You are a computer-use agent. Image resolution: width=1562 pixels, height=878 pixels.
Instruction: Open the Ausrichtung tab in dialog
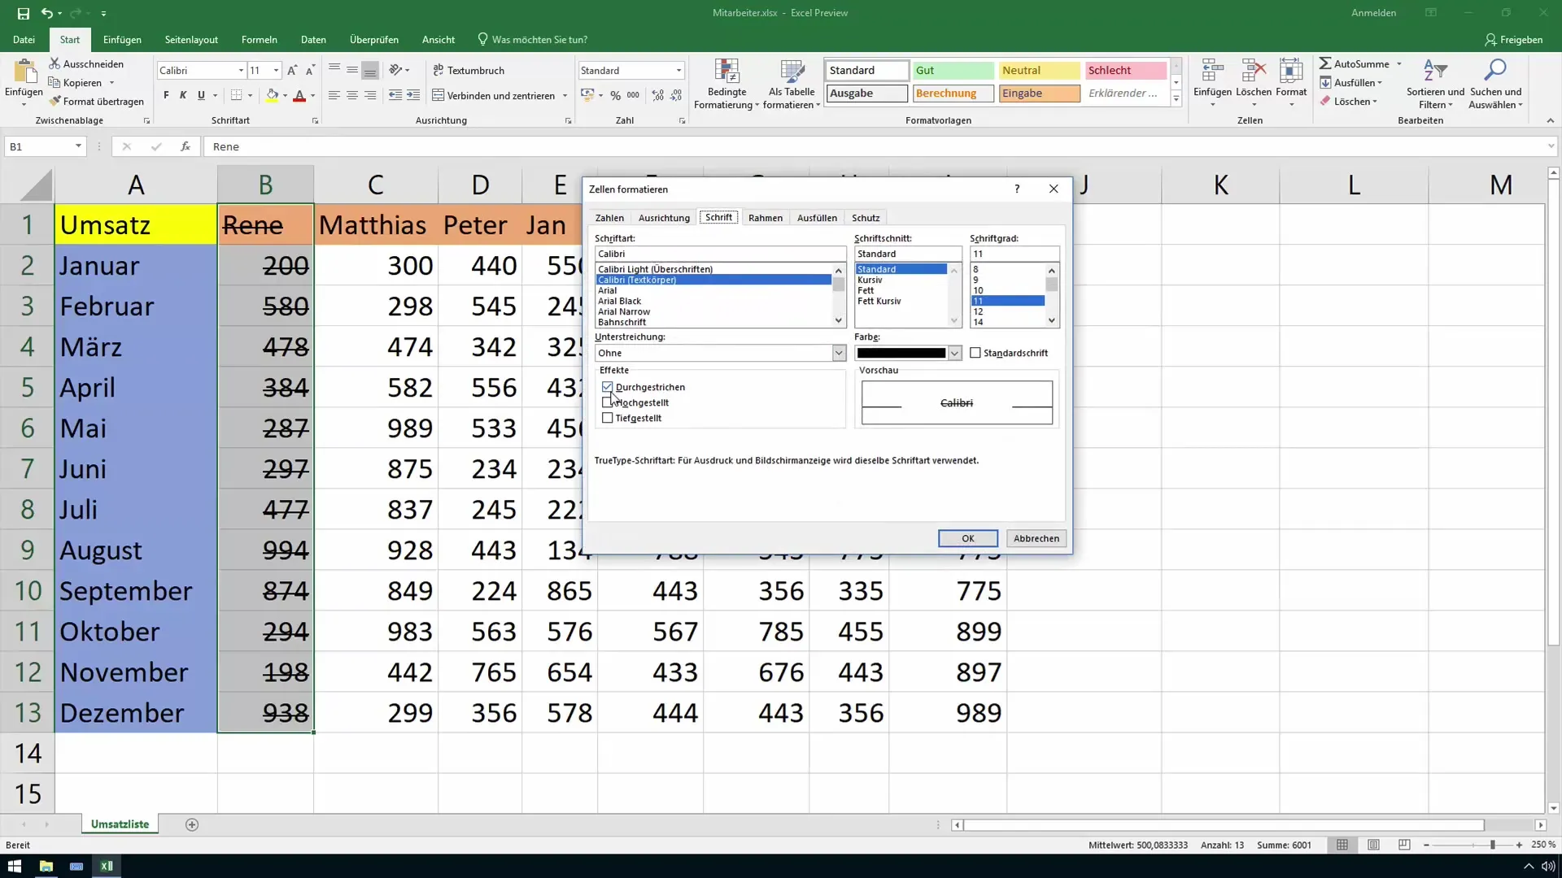pyautogui.click(x=664, y=218)
